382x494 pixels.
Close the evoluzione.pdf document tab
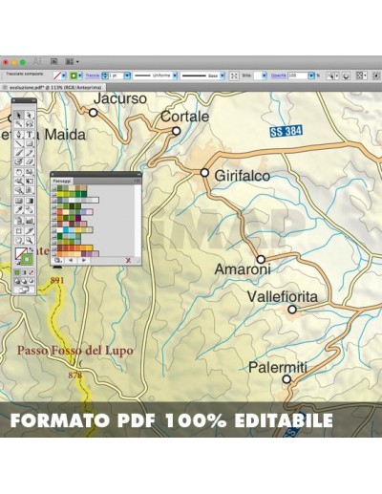point(5,87)
